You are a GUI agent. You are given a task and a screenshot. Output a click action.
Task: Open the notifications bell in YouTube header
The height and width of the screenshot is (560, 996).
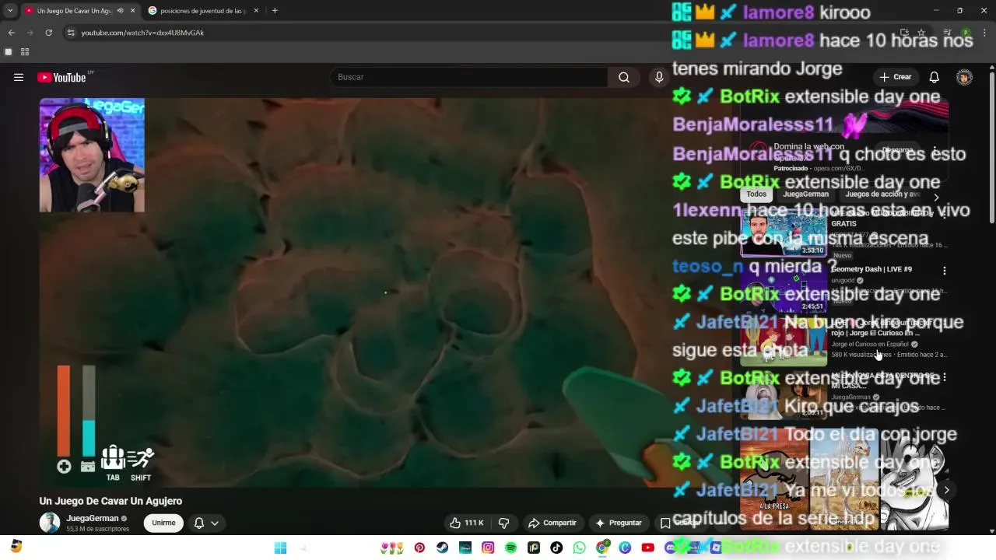coord(935,77)
